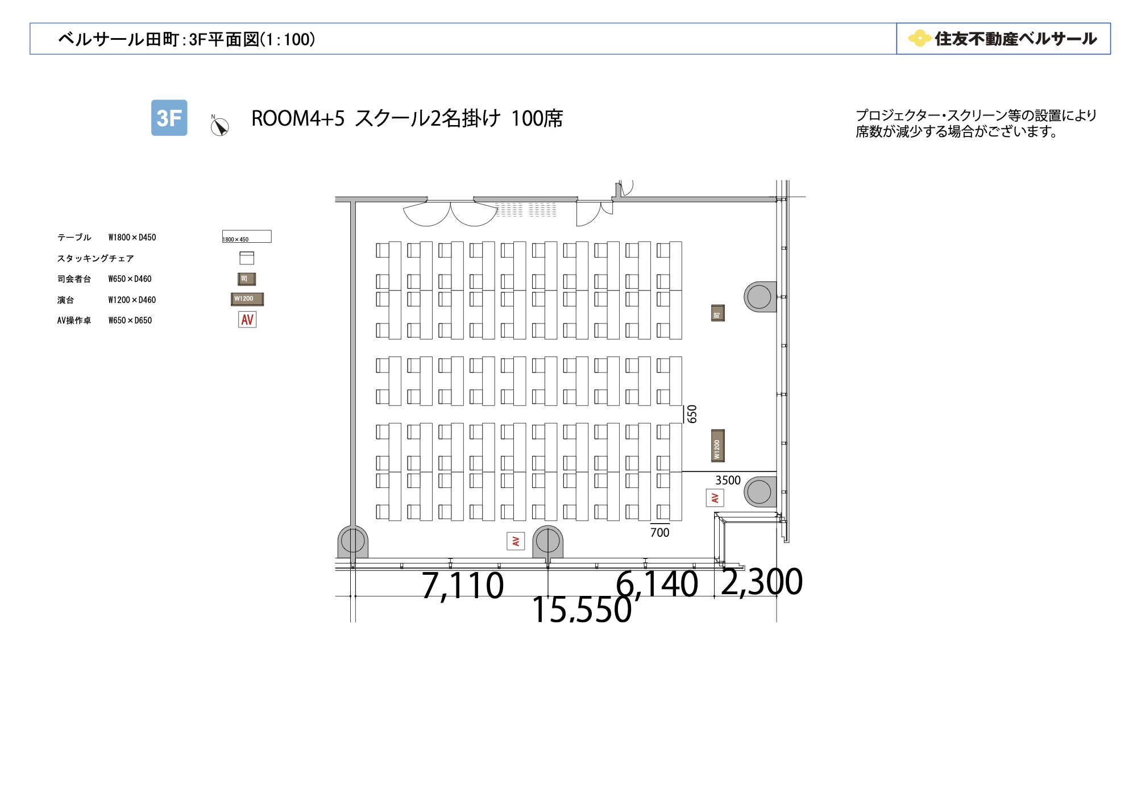Click the legend size W650×D650
1137x804 pixels.
[x=130, y=320]
